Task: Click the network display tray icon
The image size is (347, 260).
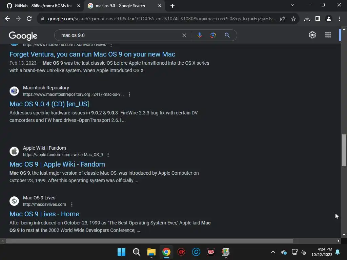Action: coord(294,252)
